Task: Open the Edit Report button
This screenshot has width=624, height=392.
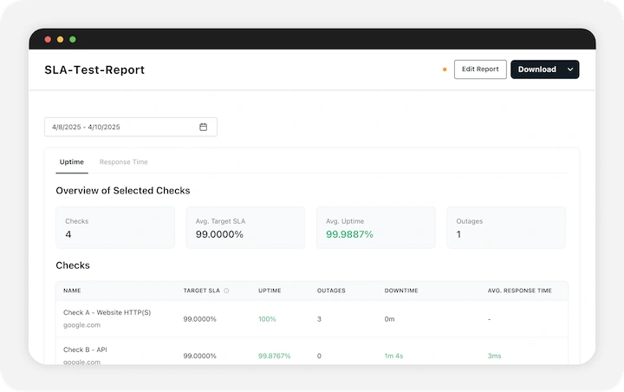Action: [x=480, y=69]
